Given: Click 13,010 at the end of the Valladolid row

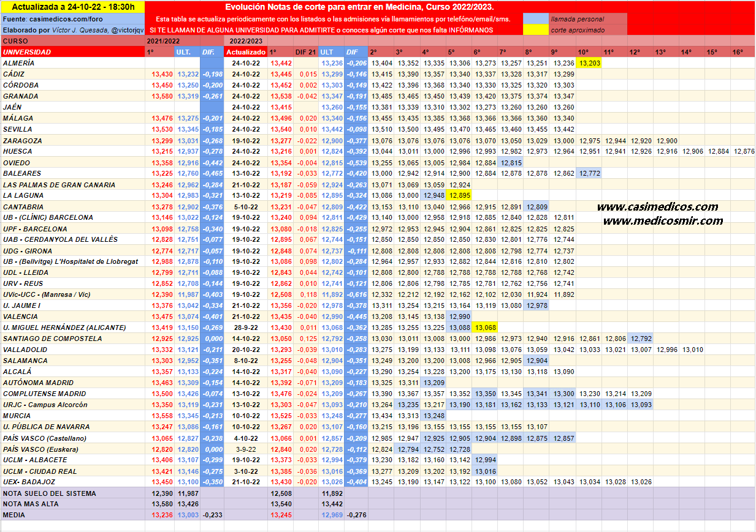Looking at the screenshot, I should (x=692, y=350).
